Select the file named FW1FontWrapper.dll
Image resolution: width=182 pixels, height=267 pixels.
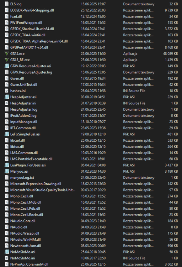pyautogui.click(x=26, y=23)
